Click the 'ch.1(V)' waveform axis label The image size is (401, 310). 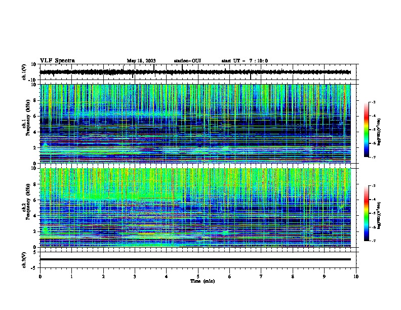coord(24,72)
